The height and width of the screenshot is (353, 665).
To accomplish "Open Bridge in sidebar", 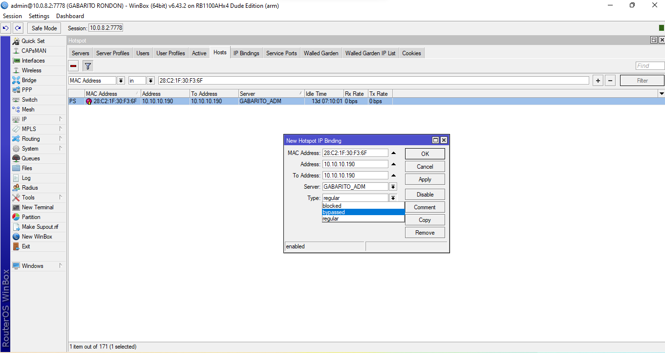I will coord(38,80).
